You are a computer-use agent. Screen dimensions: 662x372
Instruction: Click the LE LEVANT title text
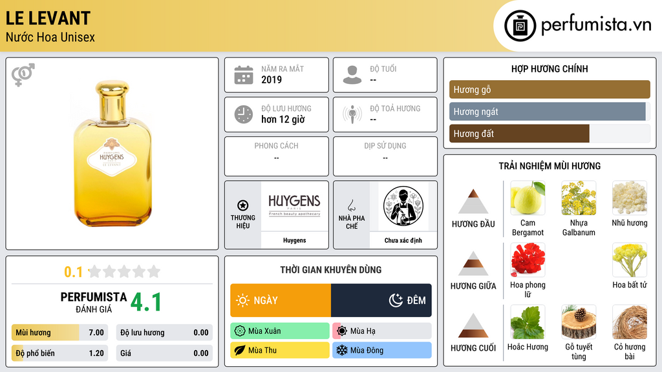tap(48, 18)
